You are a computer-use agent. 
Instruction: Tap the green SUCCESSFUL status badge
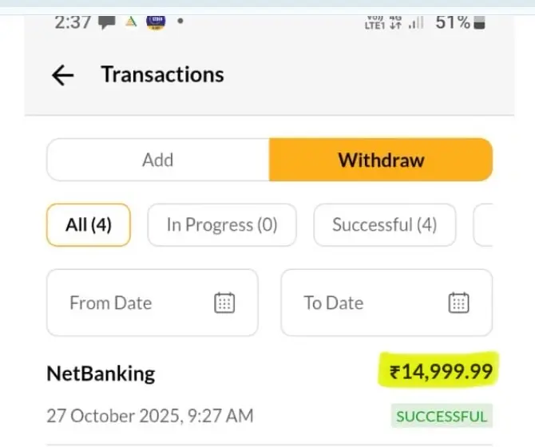441,416
